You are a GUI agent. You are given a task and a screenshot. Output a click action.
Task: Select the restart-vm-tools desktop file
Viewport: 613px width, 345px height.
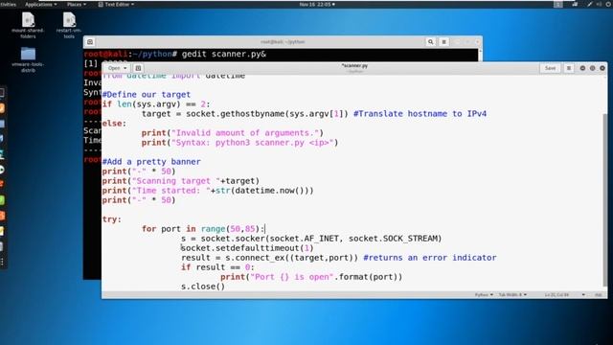pyautogui.click(x=69, y=26)
